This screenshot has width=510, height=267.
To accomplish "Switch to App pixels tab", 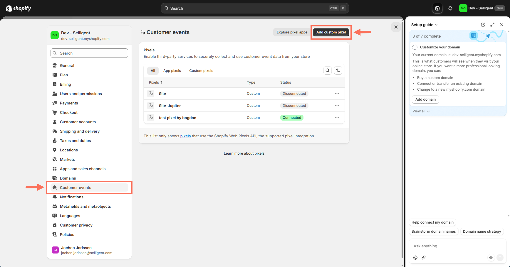I will (x=172, y=71).
